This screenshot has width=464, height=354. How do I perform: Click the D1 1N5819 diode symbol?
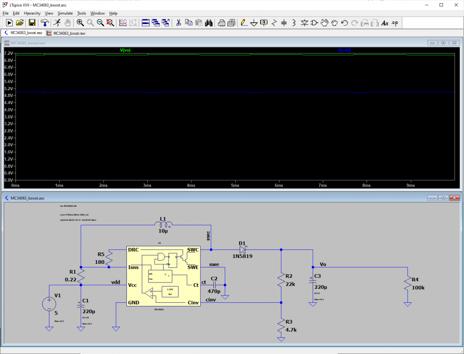pos(243,249)
